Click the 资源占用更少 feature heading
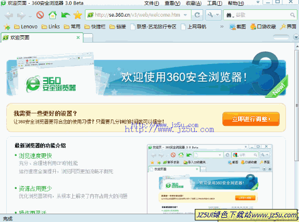 [35, 189]
